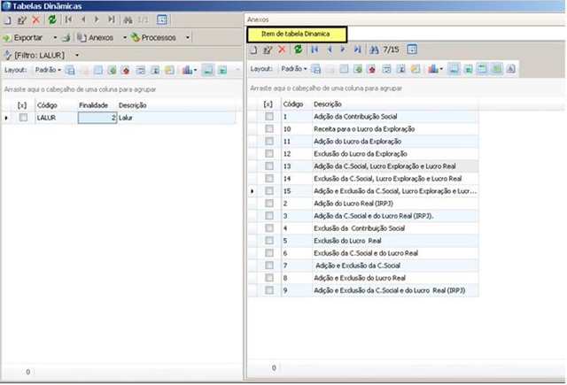
Task: Open the left chart icon dropdown arrow
Action: pos(195,71)
